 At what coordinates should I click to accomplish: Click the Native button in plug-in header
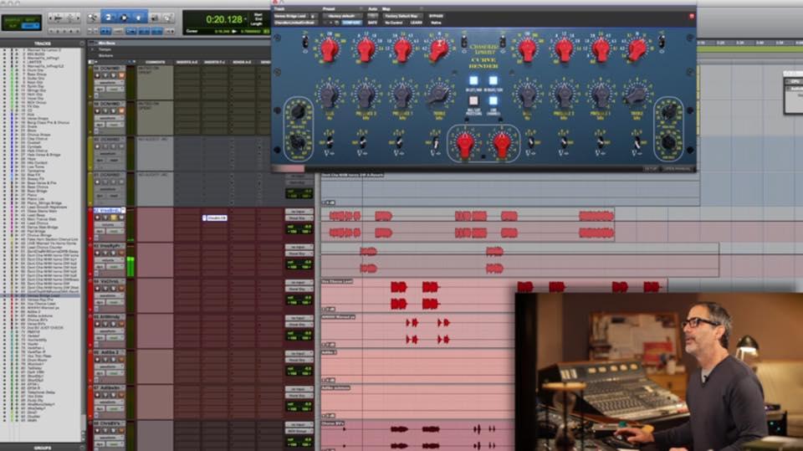pyautogui.click(x=436, y=23)
